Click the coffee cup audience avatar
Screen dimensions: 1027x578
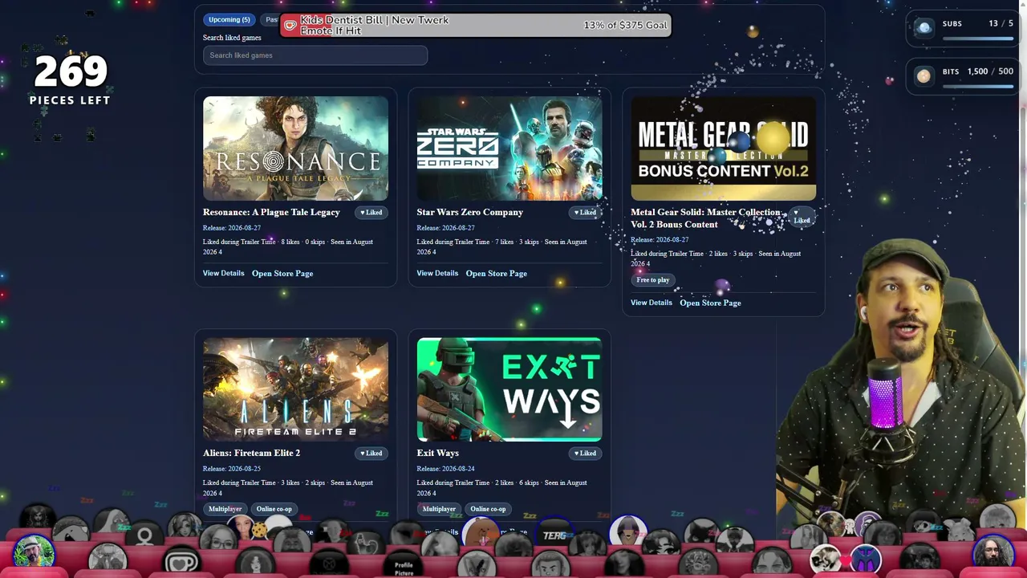[181, 562]
